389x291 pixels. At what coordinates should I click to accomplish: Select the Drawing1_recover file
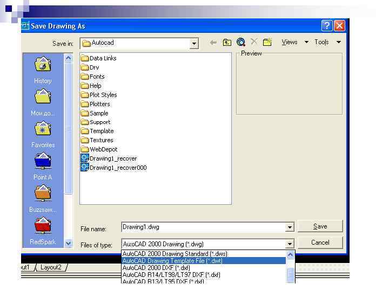click(109, 158)
